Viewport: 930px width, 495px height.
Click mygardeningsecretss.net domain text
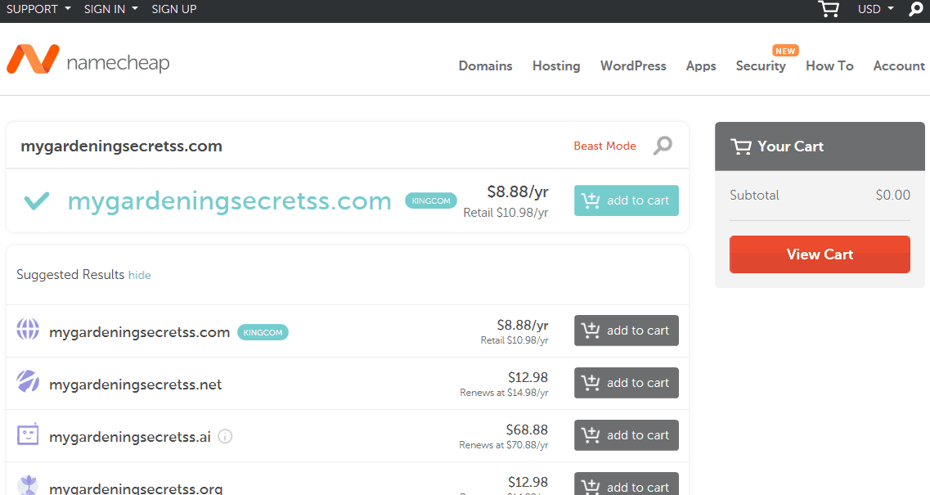(x=135, y=385)
